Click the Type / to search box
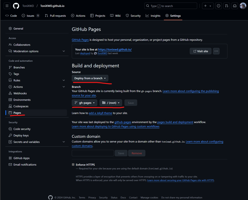 [171, 6]
